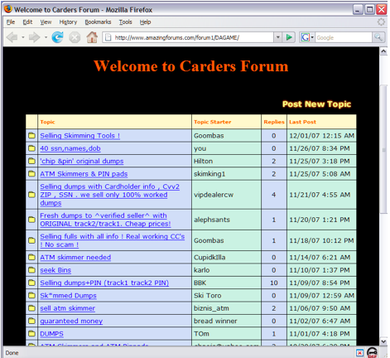Click the Firefox logo in title bar
The height and width of the screenshot is (358, 390).
[8, 9]
